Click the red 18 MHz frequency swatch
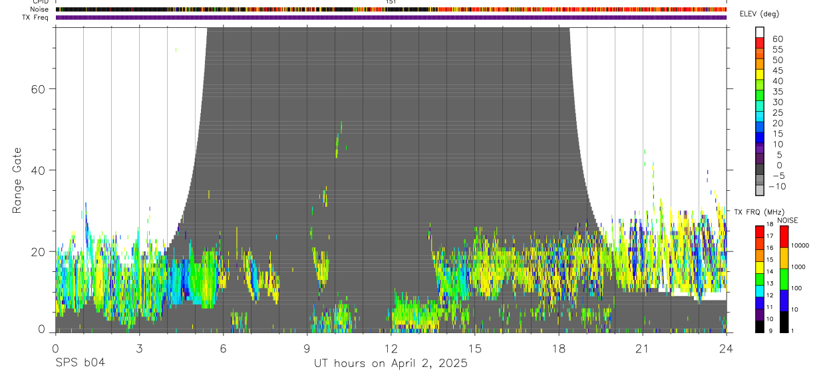This screenshot has width=817, height=377. coord(760,231)
